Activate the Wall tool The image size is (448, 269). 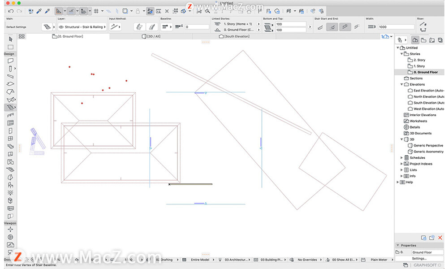pos(10,61)
